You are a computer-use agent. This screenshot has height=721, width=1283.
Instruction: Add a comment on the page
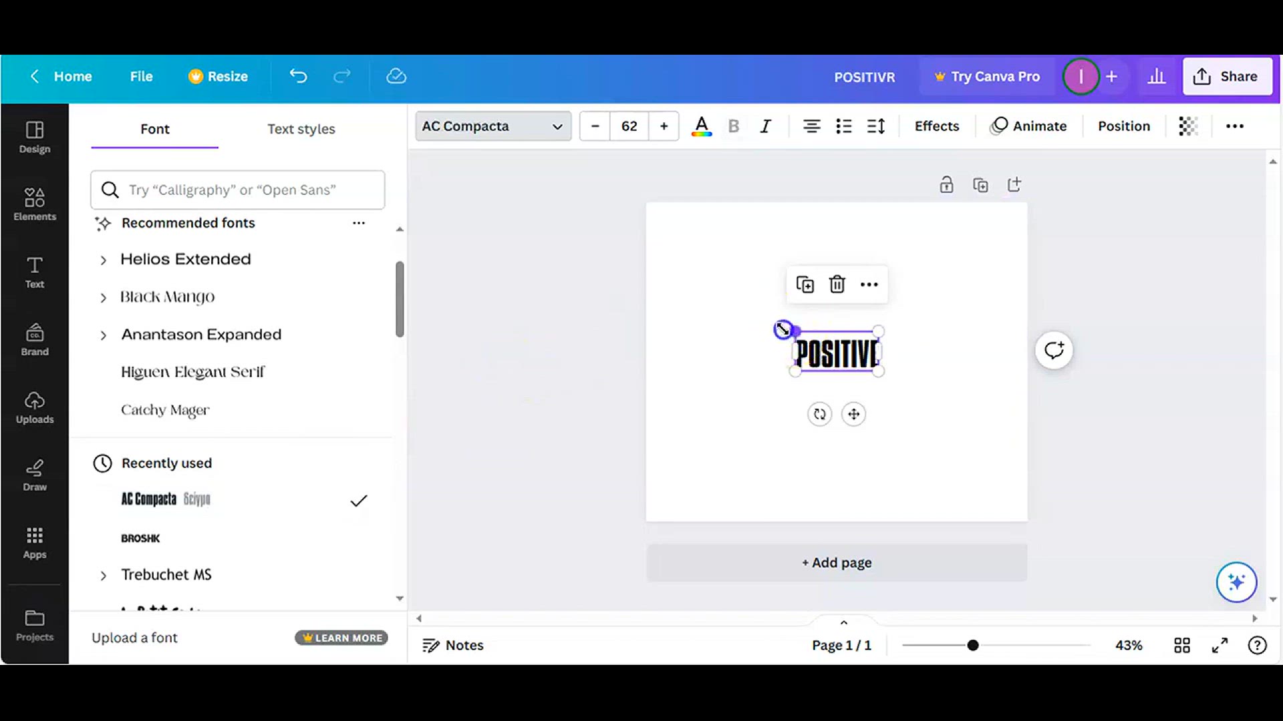click(1054, 350)
